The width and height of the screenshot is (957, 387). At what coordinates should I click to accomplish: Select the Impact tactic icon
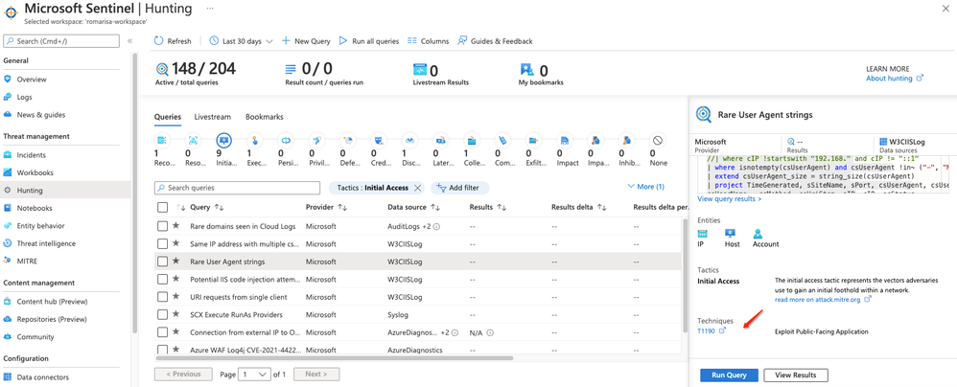pos(565,140)
